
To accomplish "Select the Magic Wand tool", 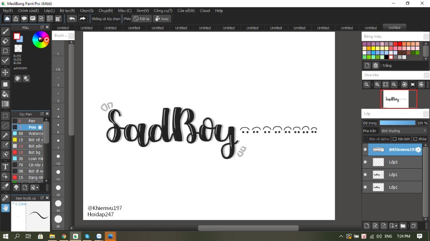I will (x=5, y=135).
